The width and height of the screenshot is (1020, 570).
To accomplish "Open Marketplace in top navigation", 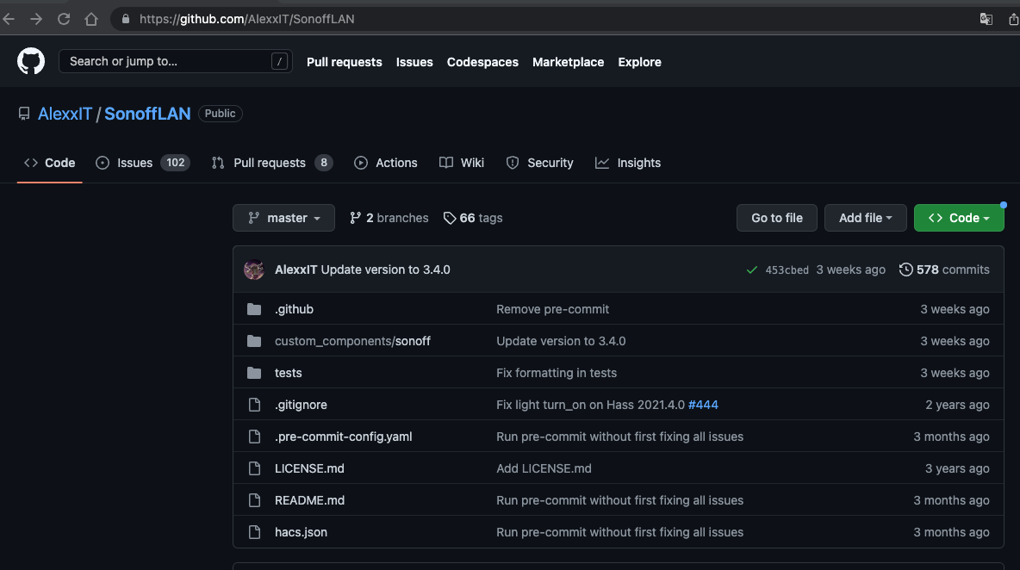I will point(568,62).
